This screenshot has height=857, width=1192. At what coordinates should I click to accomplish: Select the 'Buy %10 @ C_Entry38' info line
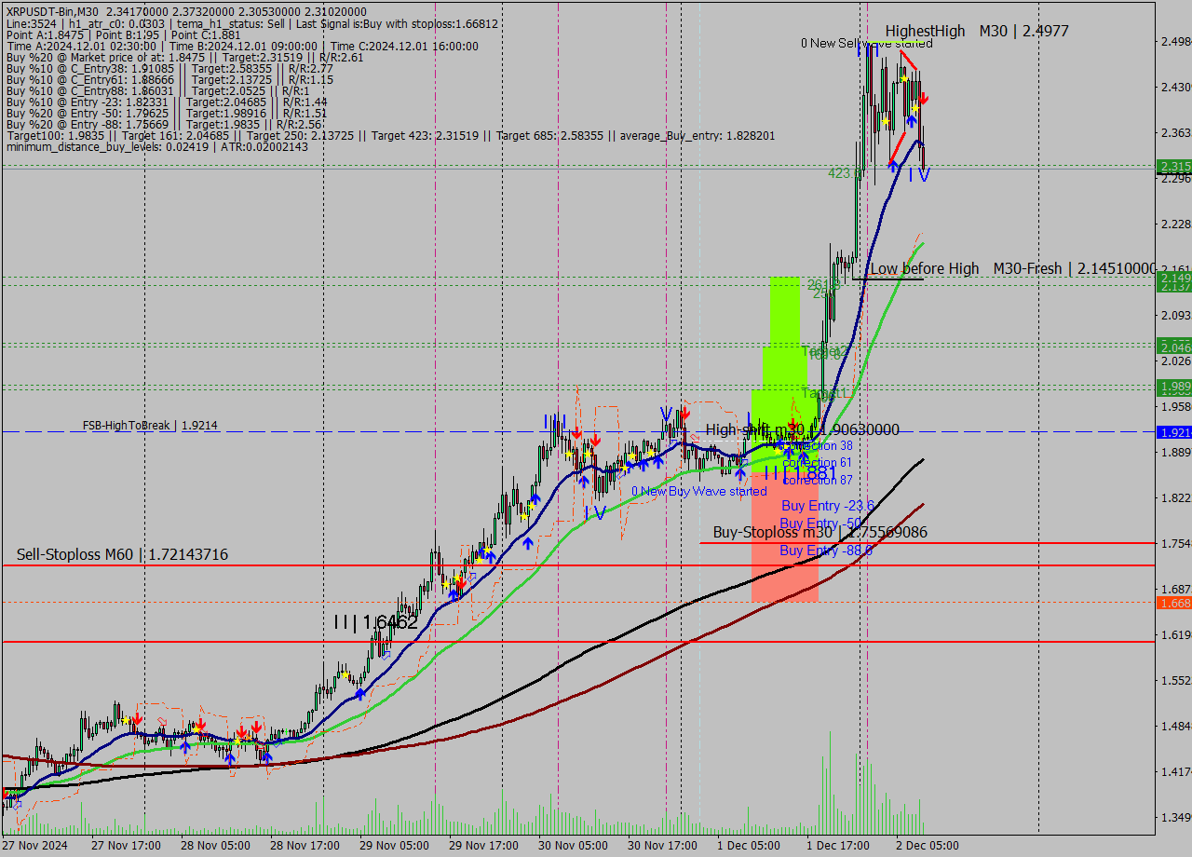(169, 68)
